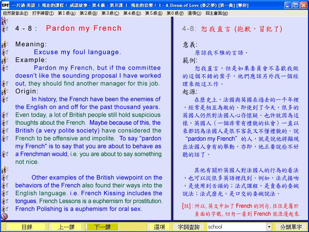Screen dimensions: 309x232
Task: Go to previous lesson with 上一課
Action: tap(65, 227)
